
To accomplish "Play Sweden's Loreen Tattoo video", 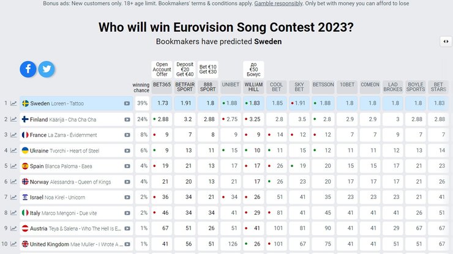I will click(127, 103).
